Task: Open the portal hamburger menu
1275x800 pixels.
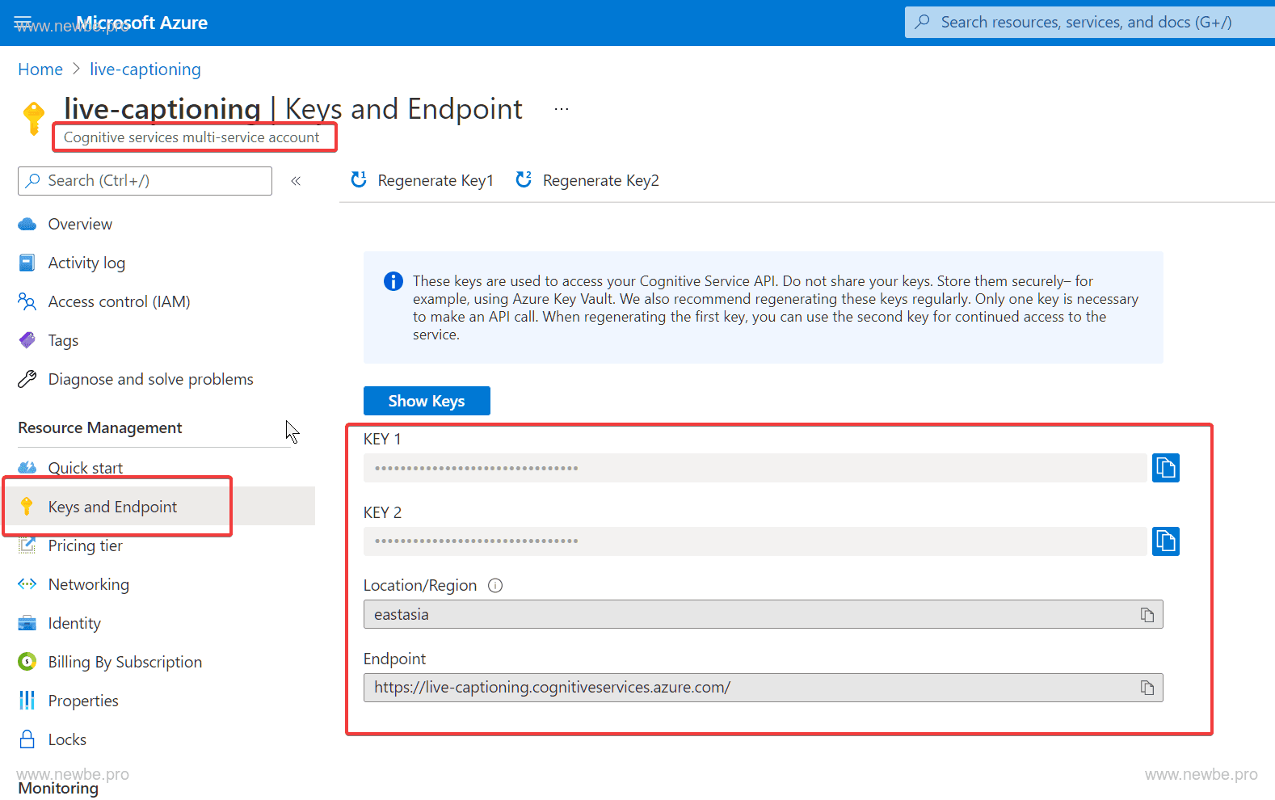Action: tap(23, 22)
